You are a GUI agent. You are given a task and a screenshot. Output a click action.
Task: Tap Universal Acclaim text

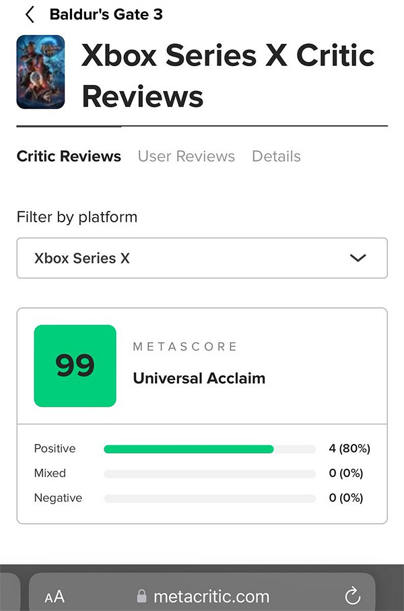(x=198, y=378)
